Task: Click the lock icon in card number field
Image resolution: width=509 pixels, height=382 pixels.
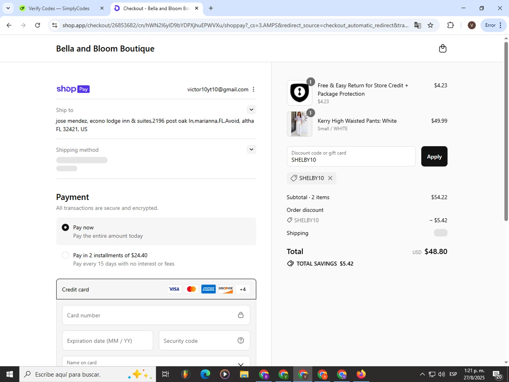Action: point(241,315)
